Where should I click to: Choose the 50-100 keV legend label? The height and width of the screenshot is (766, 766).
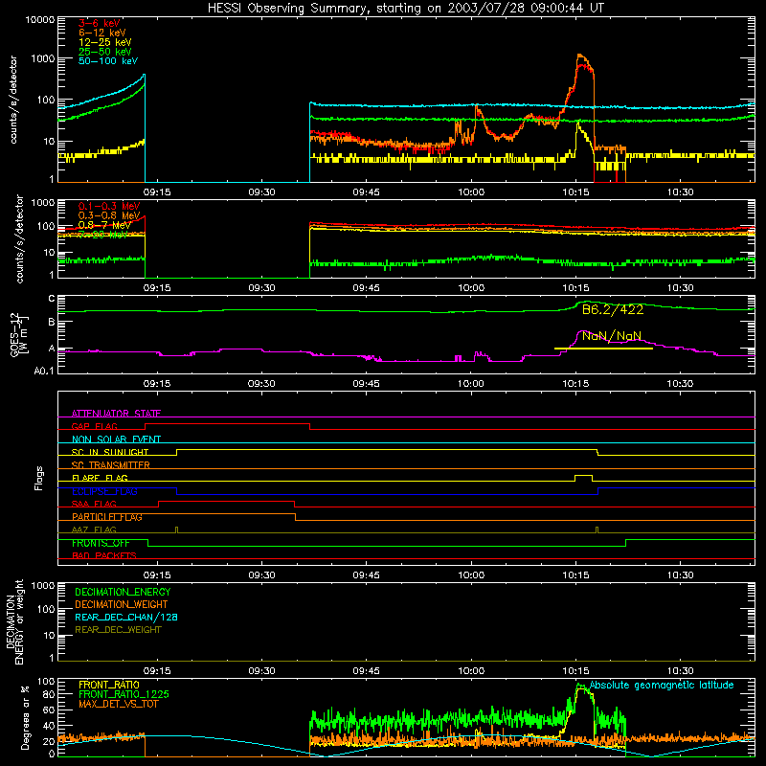coord(108,61)
